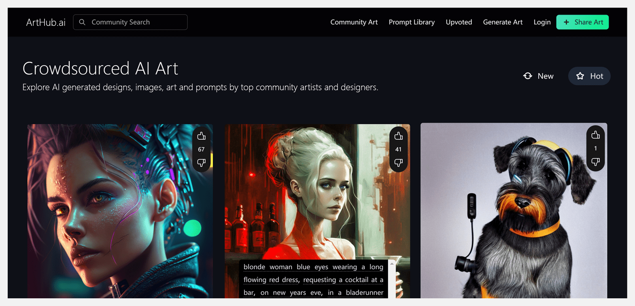Downvote the schnauzer dog artwork with 1 vote

click(x=595, y=162)
